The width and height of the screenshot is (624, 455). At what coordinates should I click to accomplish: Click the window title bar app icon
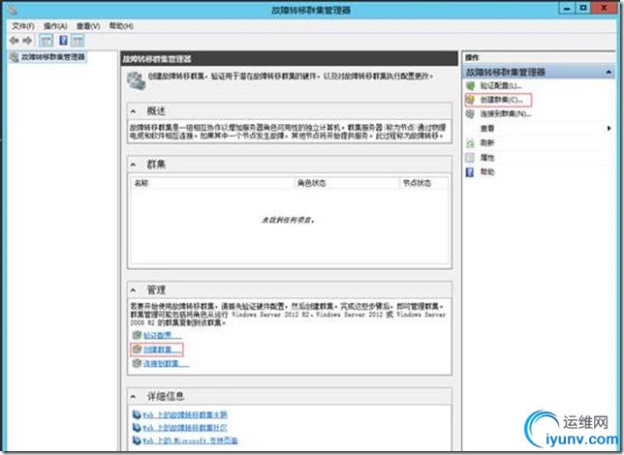(x=13, y=9)
